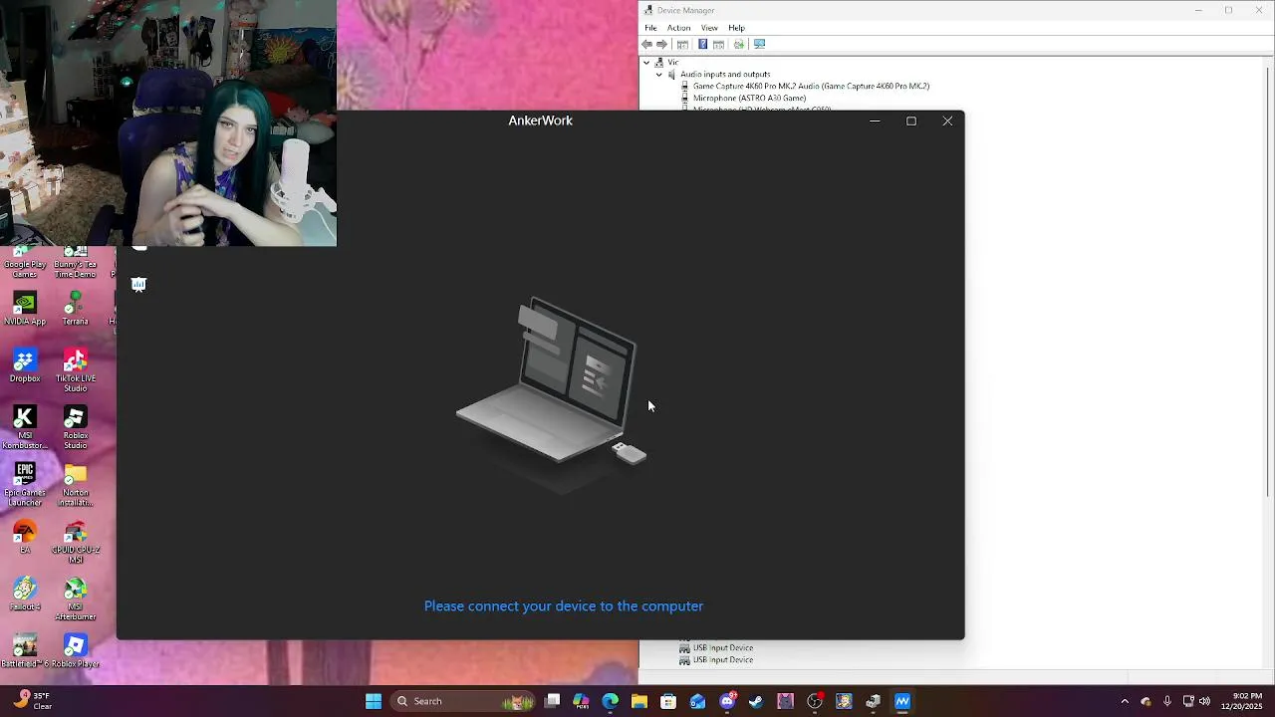Open Steam from the taskbar

tap(756, 701)
